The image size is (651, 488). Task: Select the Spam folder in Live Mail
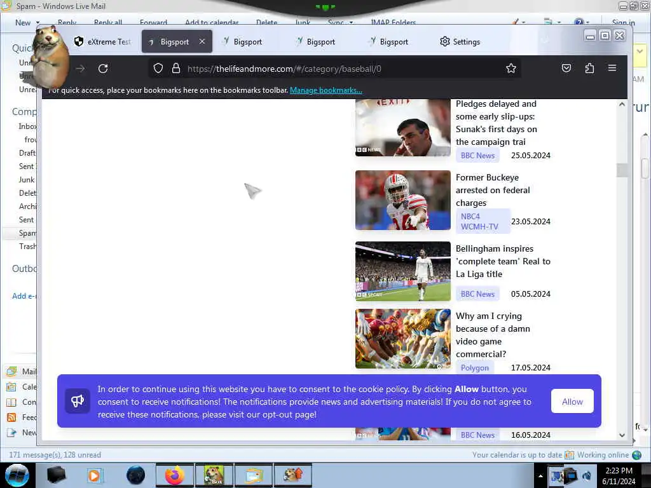coord(27,233)
